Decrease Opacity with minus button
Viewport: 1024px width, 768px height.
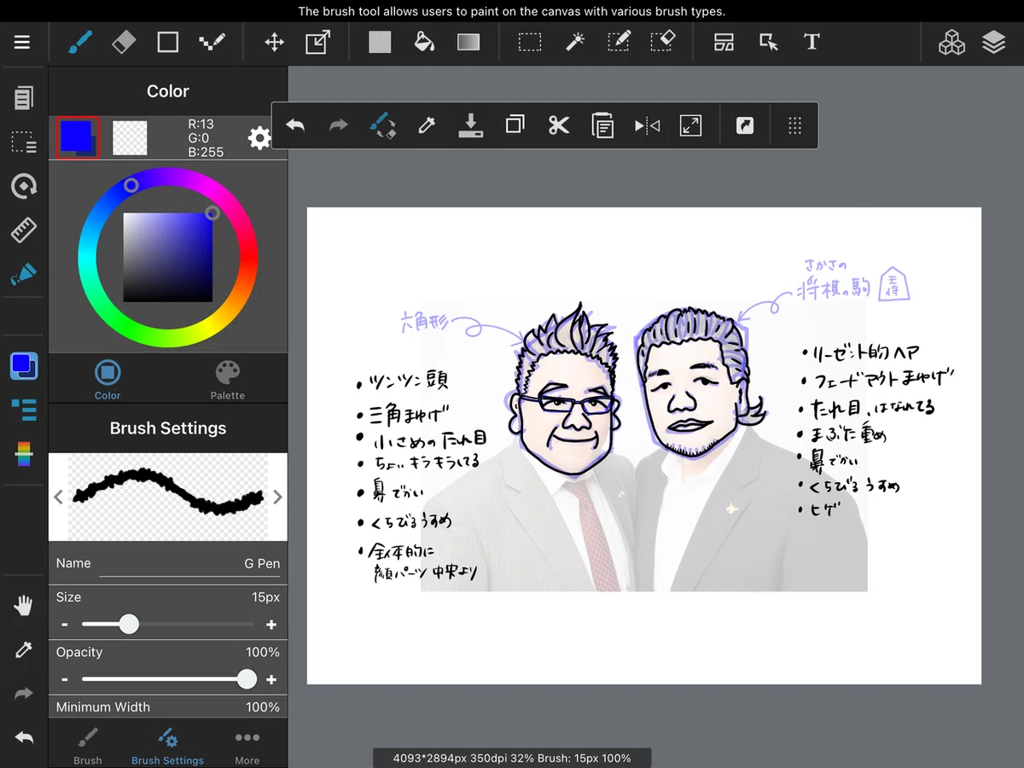[x=64, y=679]
